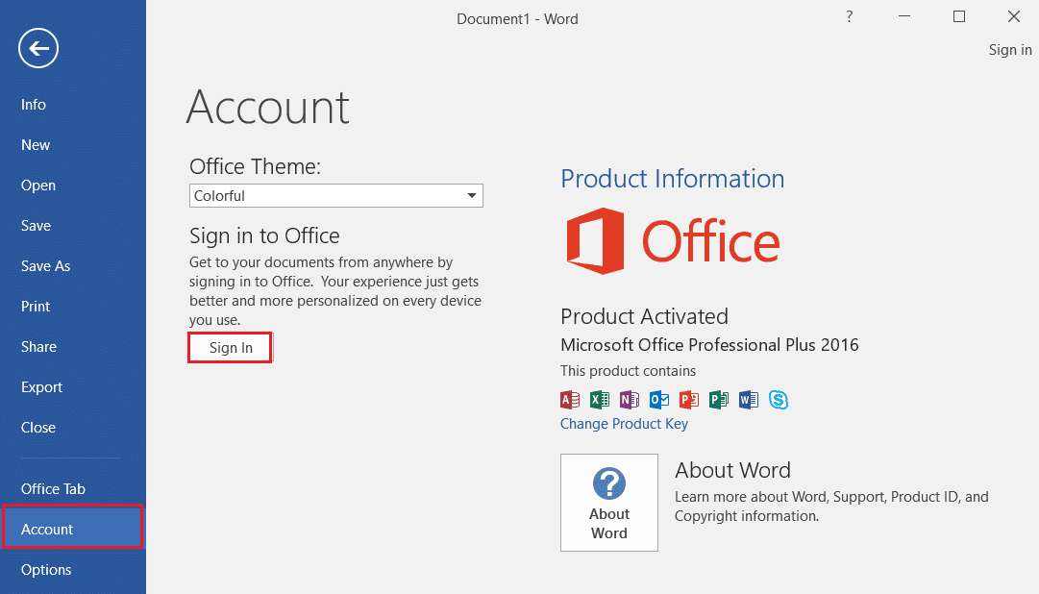Image resolution: width=1039 pixels, height=594 pixels.
Task: Click the About Word heading text
Action: click(732, 470)
